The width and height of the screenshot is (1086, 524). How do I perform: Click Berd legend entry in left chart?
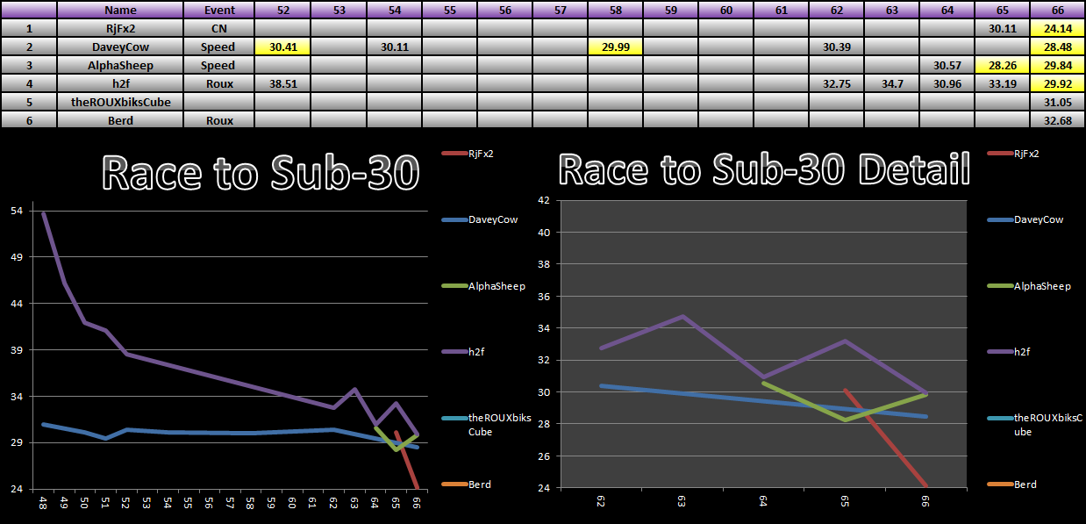[x=468, y=484]
